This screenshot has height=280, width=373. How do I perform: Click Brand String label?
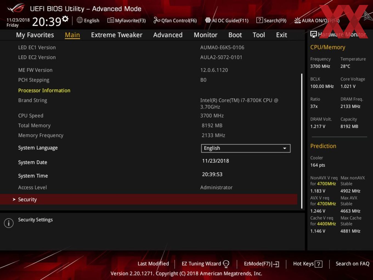point(33,100)
